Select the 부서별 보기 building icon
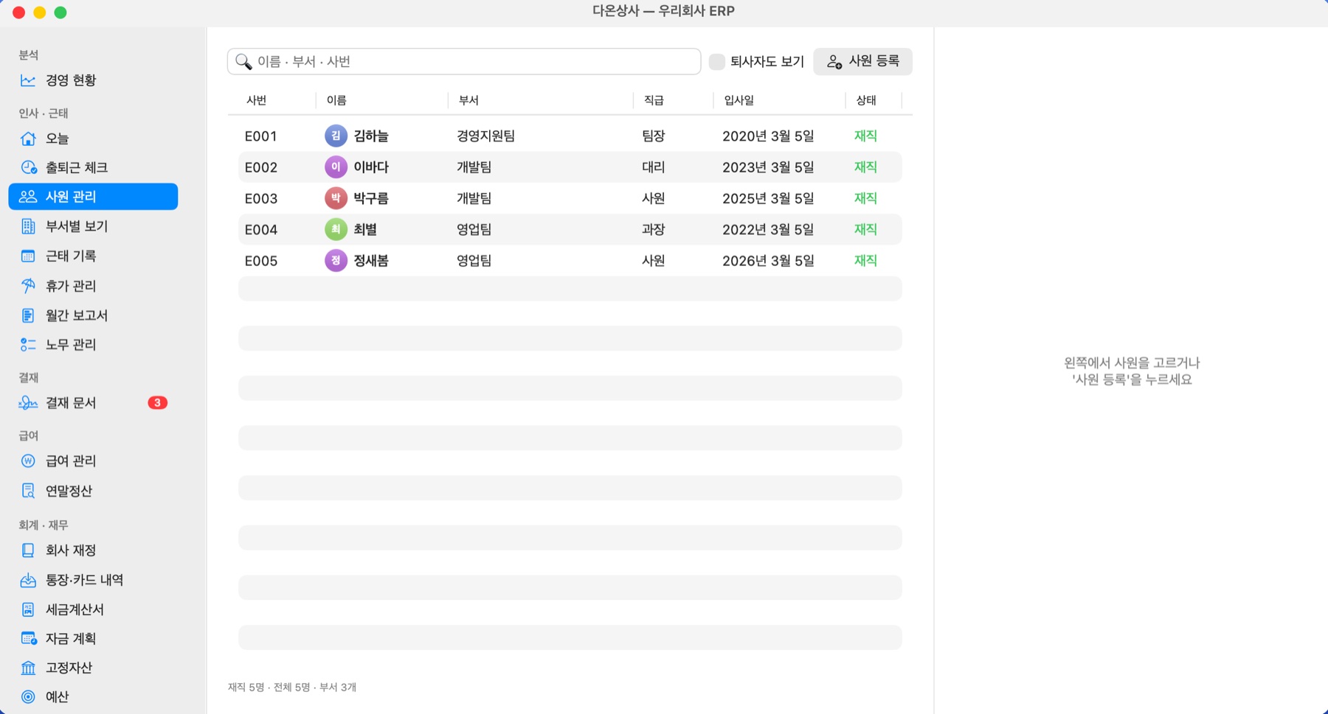Viewport: 1328px width, 714px height. [28, 226]
